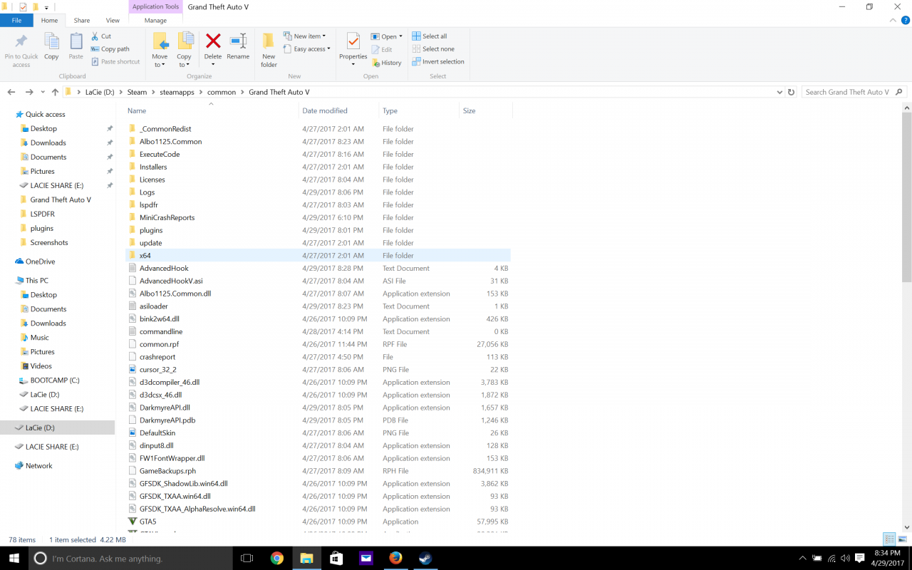Select the lspdfr folder
Image resolution: width=912 pixels, height=570 pixels.
tap(148, 205)
